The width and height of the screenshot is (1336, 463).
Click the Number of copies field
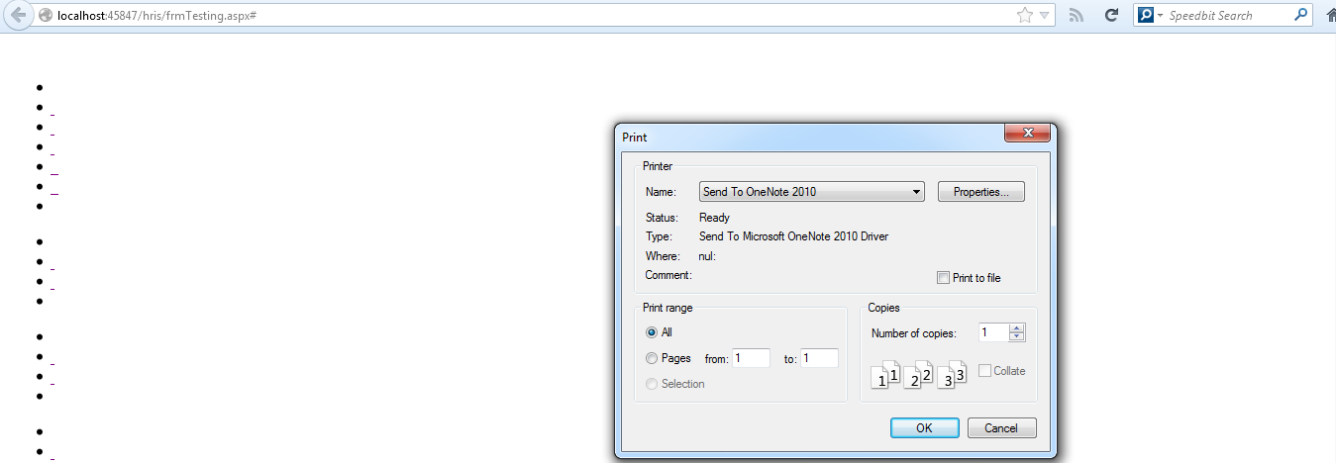[994, 333]
